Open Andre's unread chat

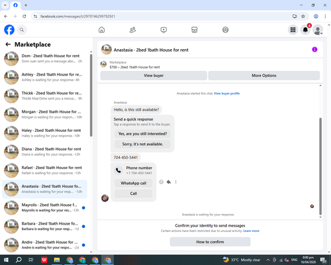coord(44,245)
